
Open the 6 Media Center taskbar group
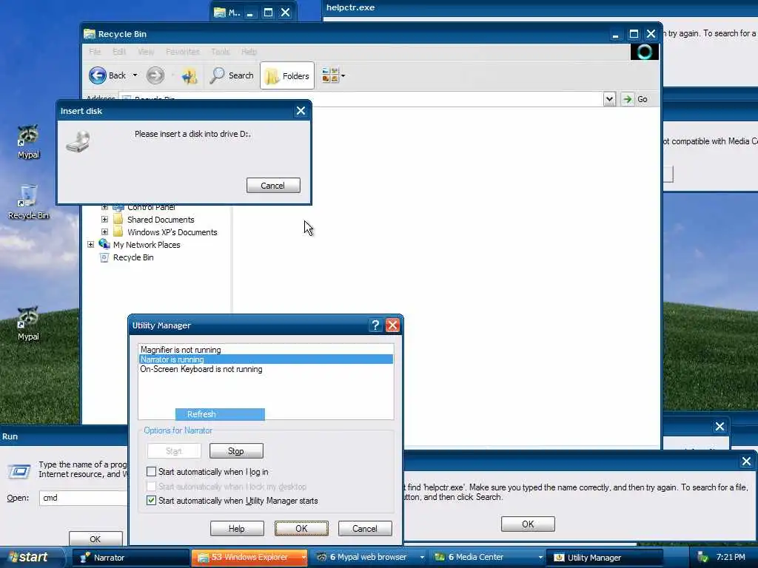[487, 558]
